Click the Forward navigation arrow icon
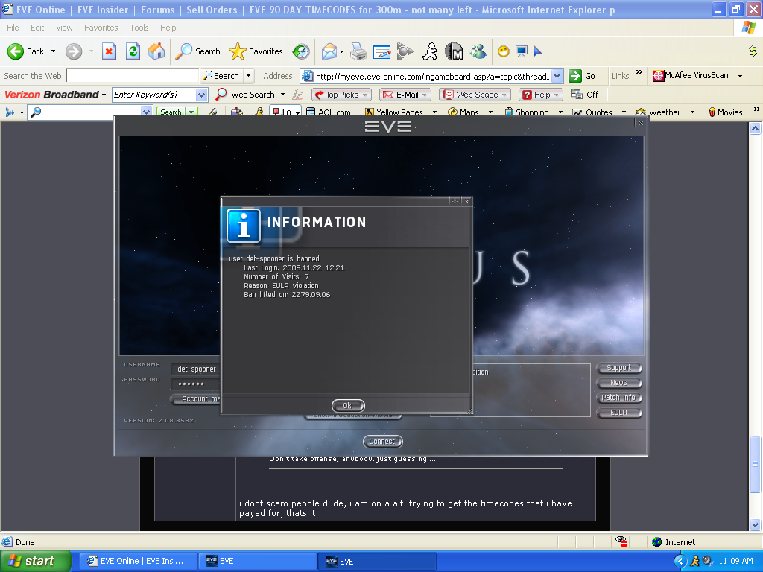This screenshot has width=763, height=572. [74, 51]
